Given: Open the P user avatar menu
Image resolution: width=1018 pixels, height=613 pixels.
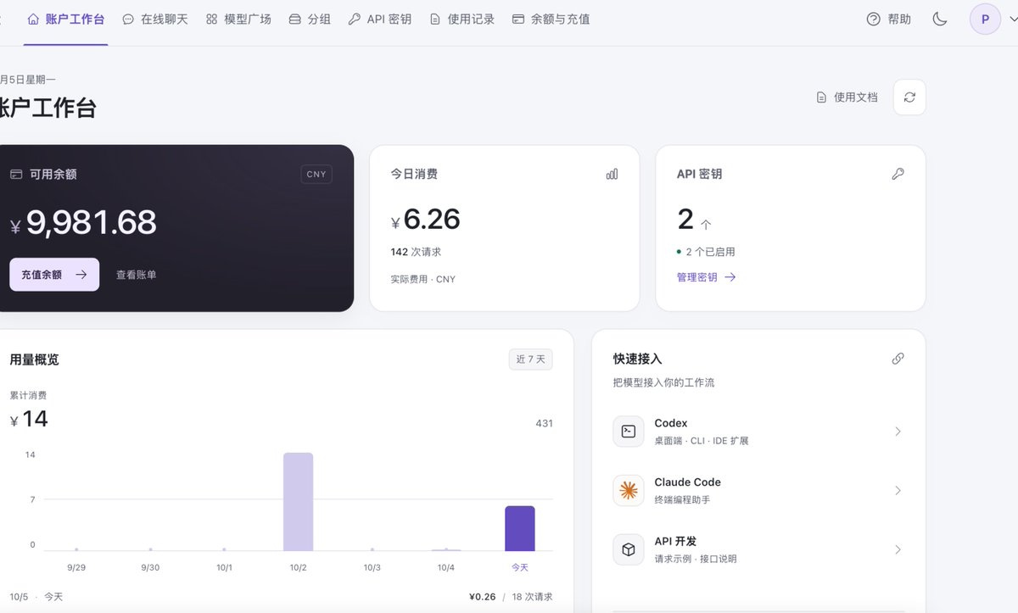Looking at the screenshot, I should tap(985, 19).
